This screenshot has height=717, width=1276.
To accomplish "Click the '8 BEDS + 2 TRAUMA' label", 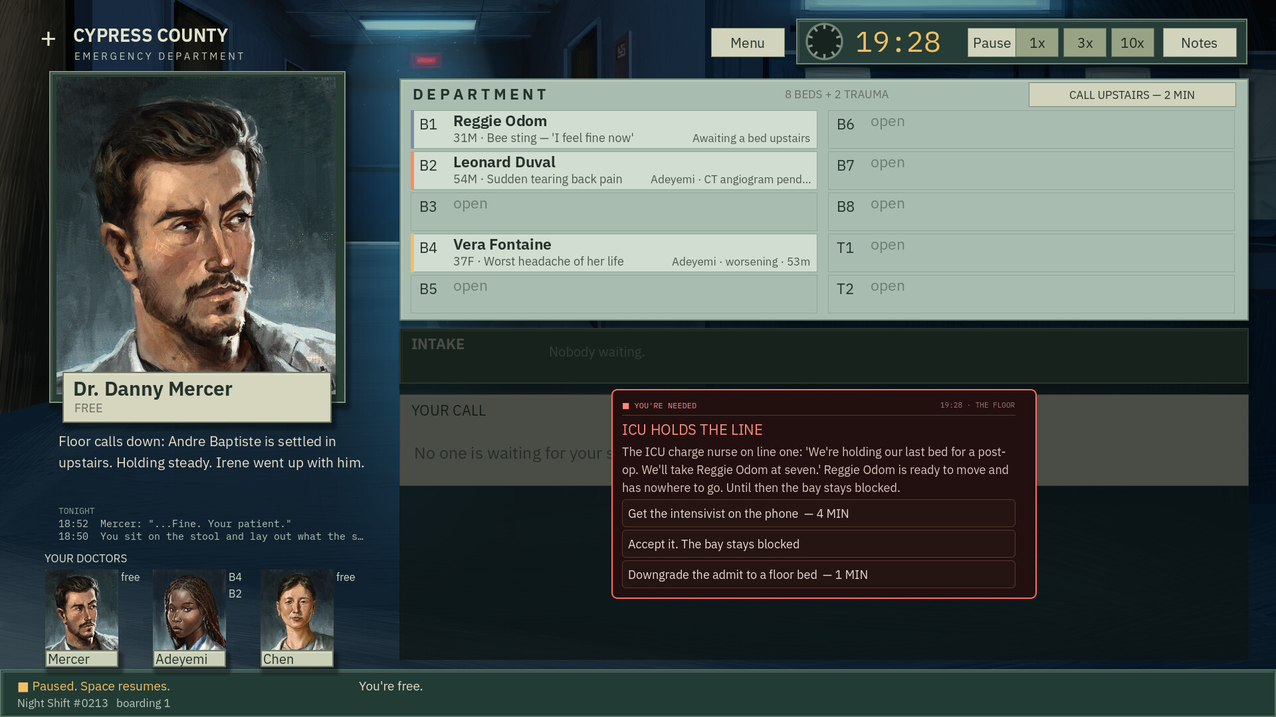I will tap(837, 94).
